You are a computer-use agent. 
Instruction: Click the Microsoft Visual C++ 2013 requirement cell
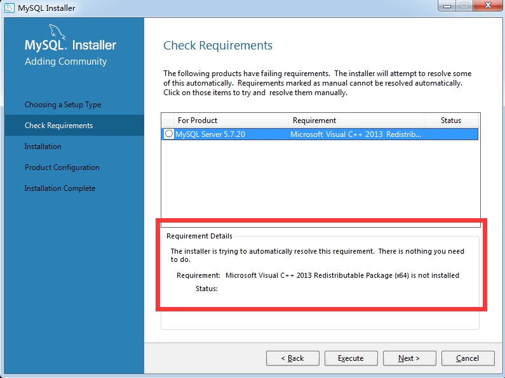pyautogui.click(x=356, y=134)
